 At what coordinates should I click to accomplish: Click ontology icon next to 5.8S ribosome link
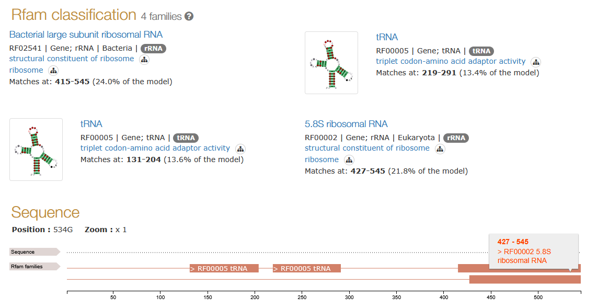coord(349,160)
